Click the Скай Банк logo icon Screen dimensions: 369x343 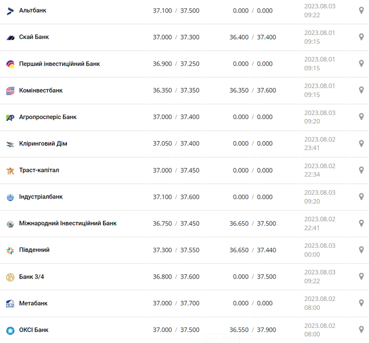[x=10, y=38]
